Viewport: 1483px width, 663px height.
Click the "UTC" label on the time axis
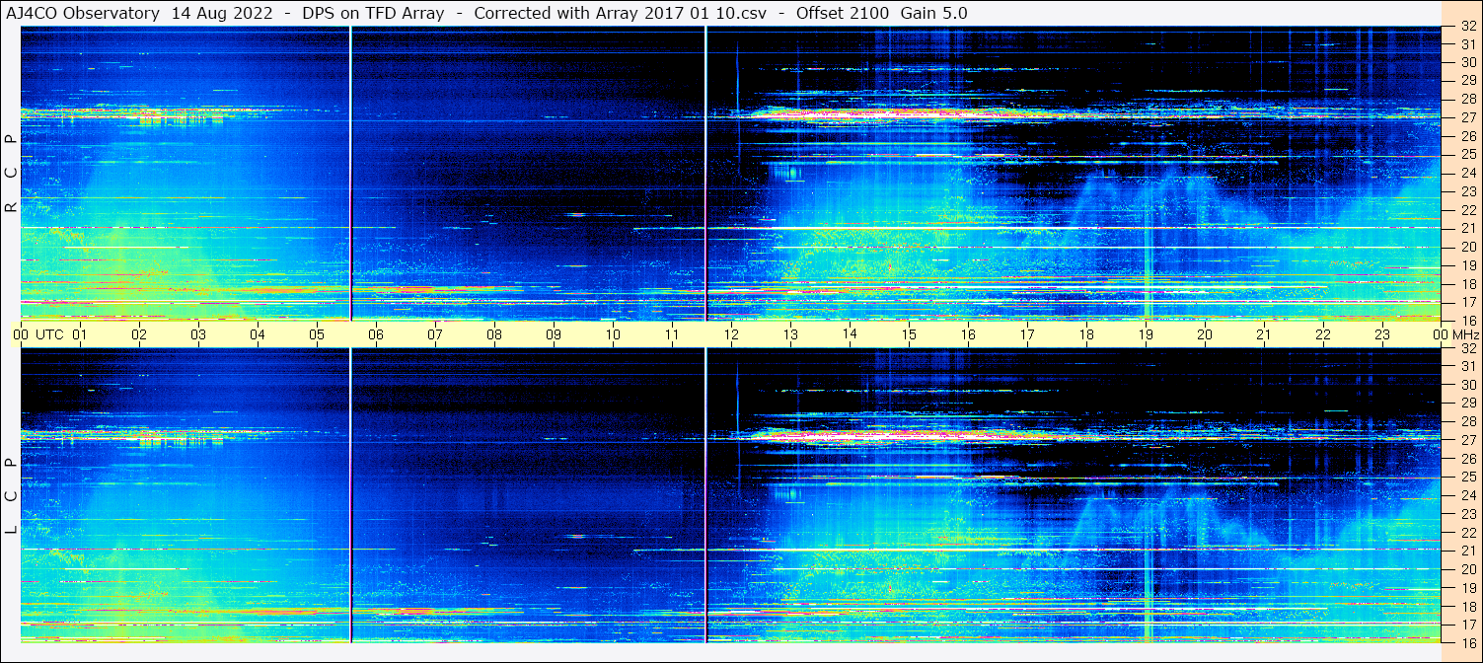click(50, 334)
